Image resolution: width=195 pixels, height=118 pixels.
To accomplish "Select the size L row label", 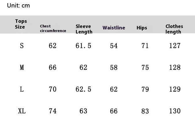I will pyautogui.click(x=22, y=89).
